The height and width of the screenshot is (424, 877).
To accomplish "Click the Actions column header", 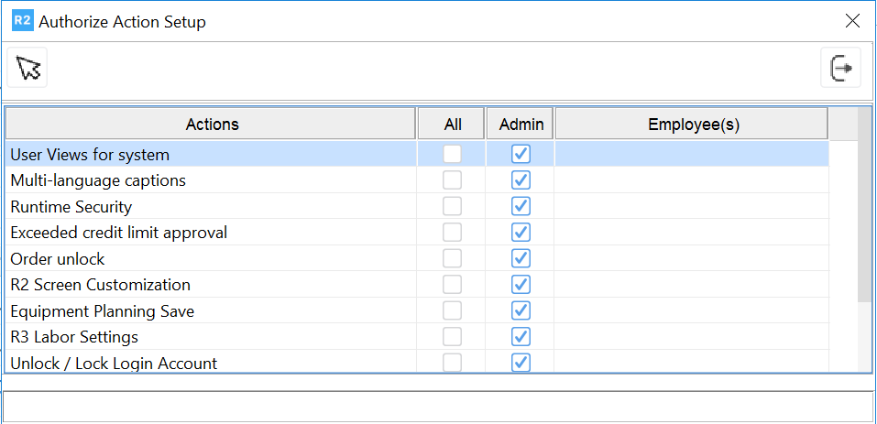I will pyautogui.click(x=212, y=125).
